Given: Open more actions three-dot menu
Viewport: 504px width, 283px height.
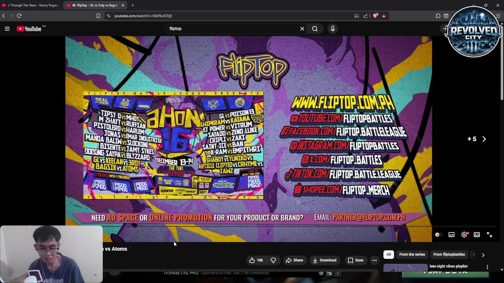Looking at the screenshot, I should click(x=374, y=260).
